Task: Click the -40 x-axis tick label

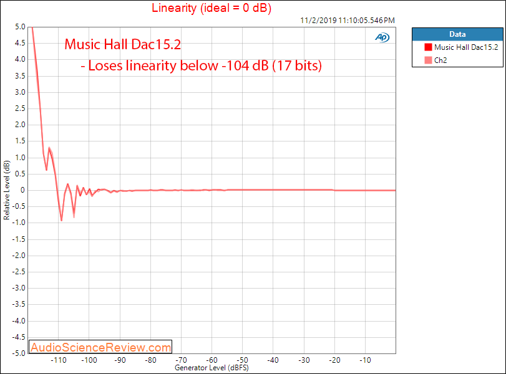Action: click(273, 360)
